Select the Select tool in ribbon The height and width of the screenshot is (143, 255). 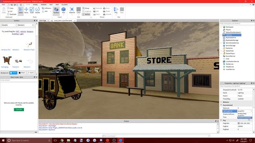pyautogui.click(x=21, y=11)
